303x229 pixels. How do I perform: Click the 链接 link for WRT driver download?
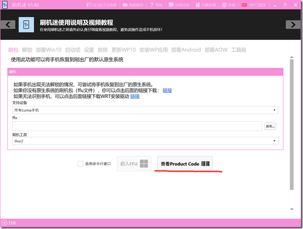[x=135, y=96]
